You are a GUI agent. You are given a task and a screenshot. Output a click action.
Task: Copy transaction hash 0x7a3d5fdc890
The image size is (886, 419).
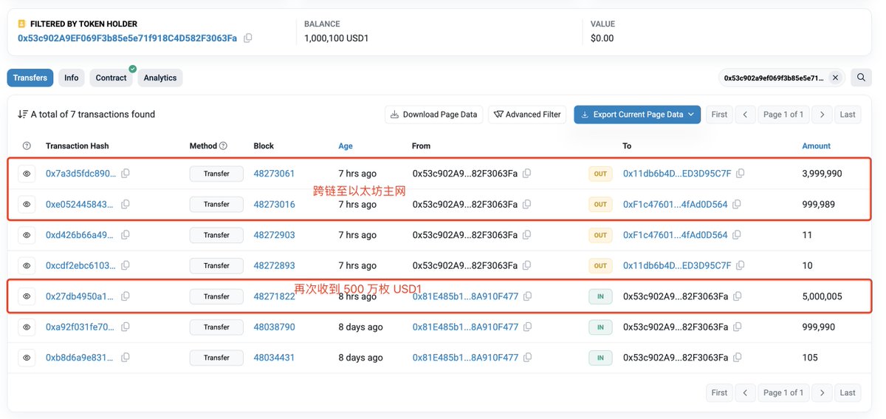pyautogui.click(x=126, y=174)
